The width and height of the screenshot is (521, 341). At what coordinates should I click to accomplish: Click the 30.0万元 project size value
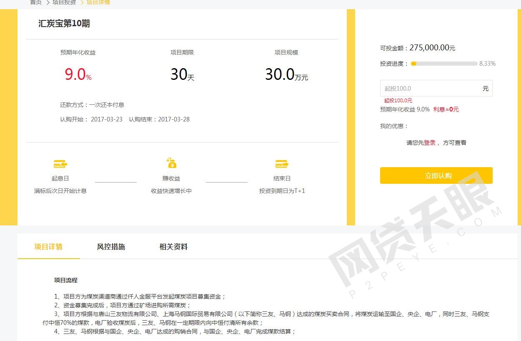[286, 74]
